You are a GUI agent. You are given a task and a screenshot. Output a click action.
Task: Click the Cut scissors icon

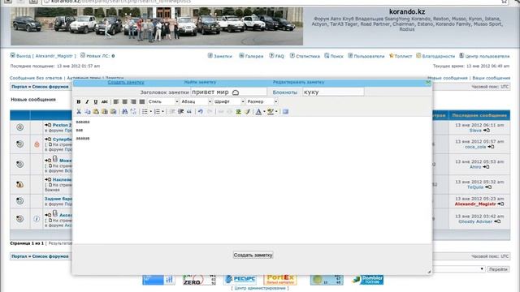click(79, 112)
